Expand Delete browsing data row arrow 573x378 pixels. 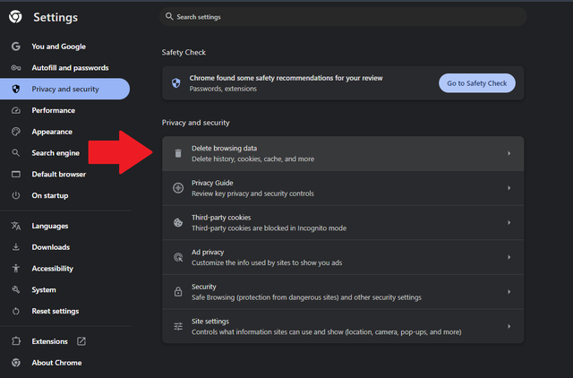click(509, 153)
